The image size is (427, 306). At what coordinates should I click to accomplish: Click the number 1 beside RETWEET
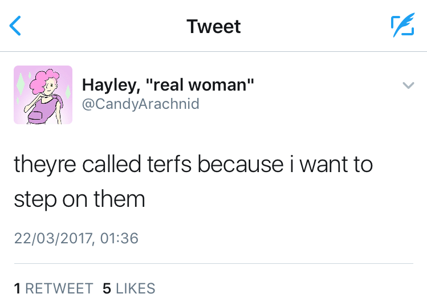[18, 288]
